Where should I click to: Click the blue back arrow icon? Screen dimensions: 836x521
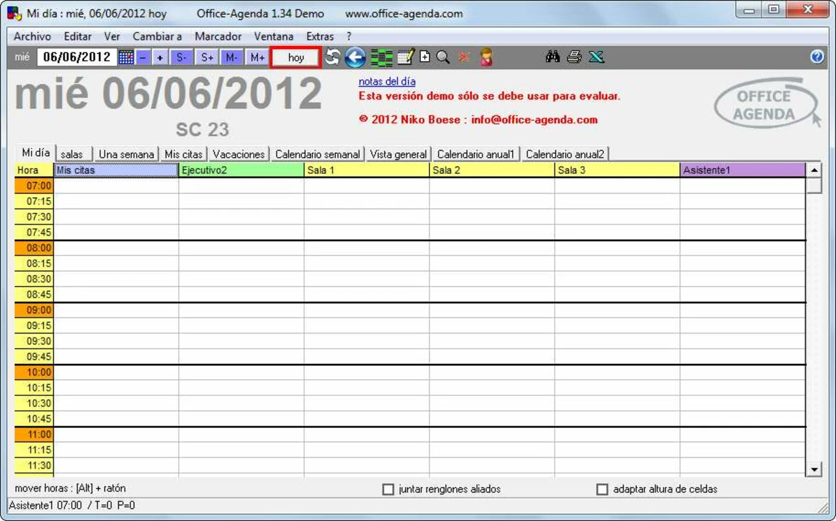pyautogui.click(x=355, y=57)
